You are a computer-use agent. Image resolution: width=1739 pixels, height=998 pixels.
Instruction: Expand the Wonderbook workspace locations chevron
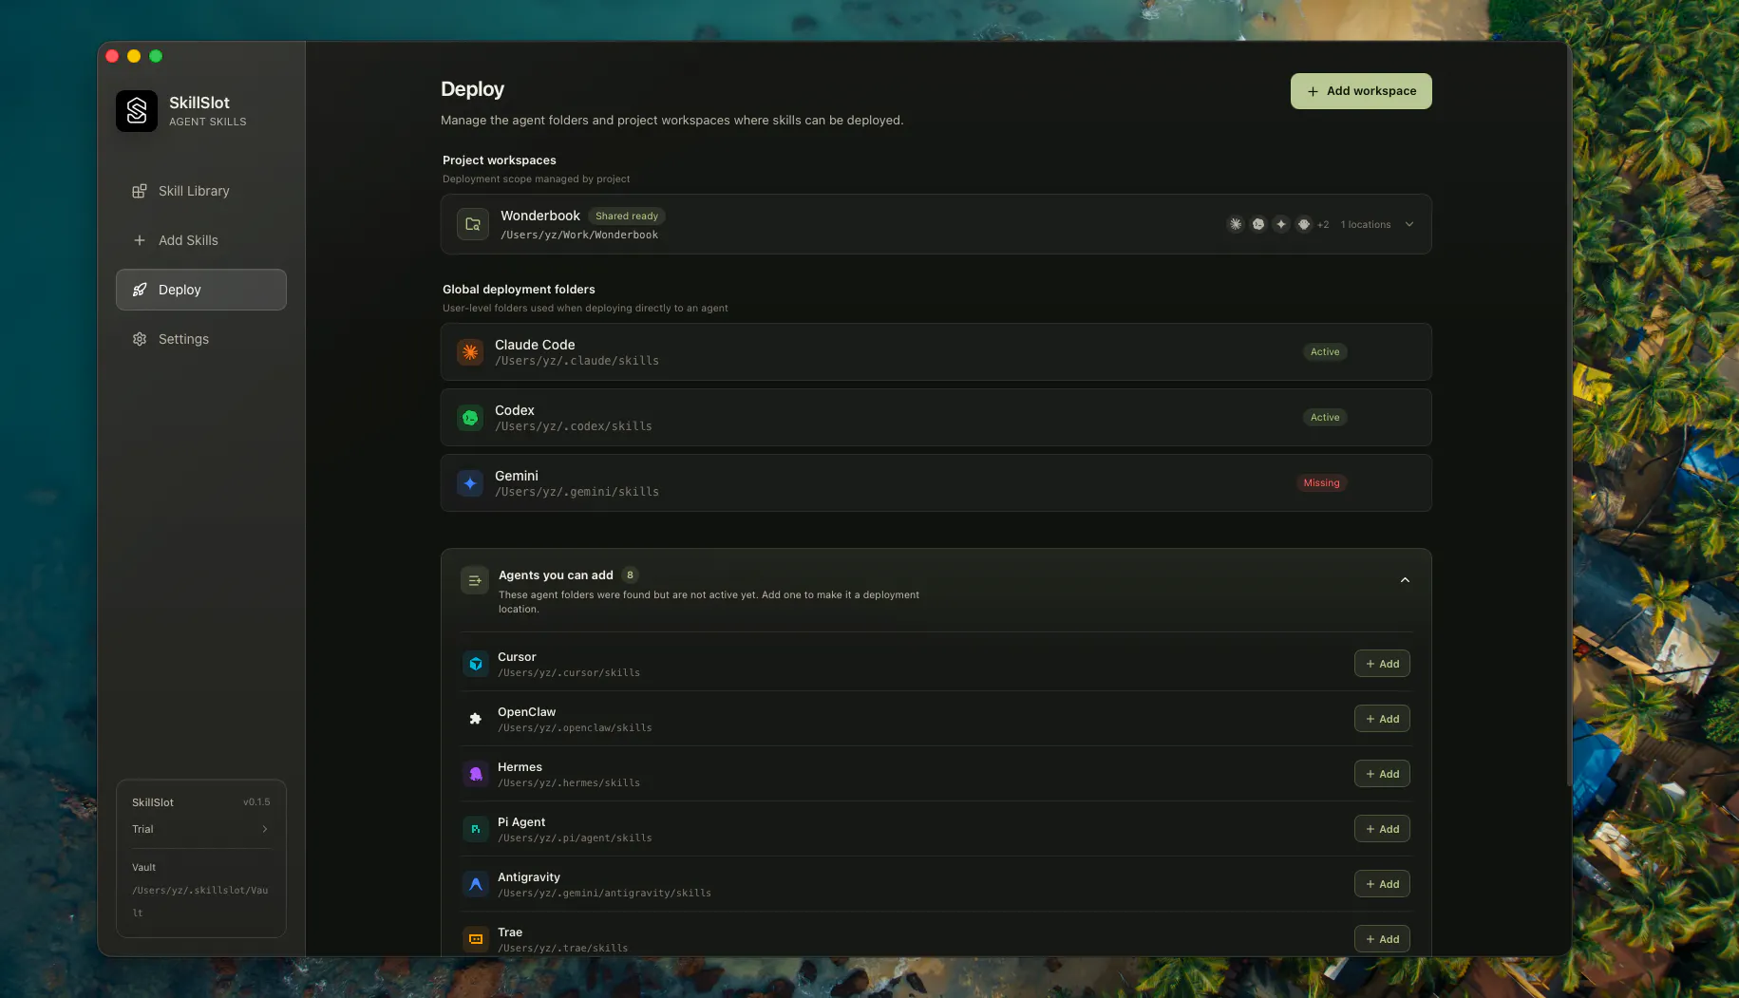[1409, 224]
